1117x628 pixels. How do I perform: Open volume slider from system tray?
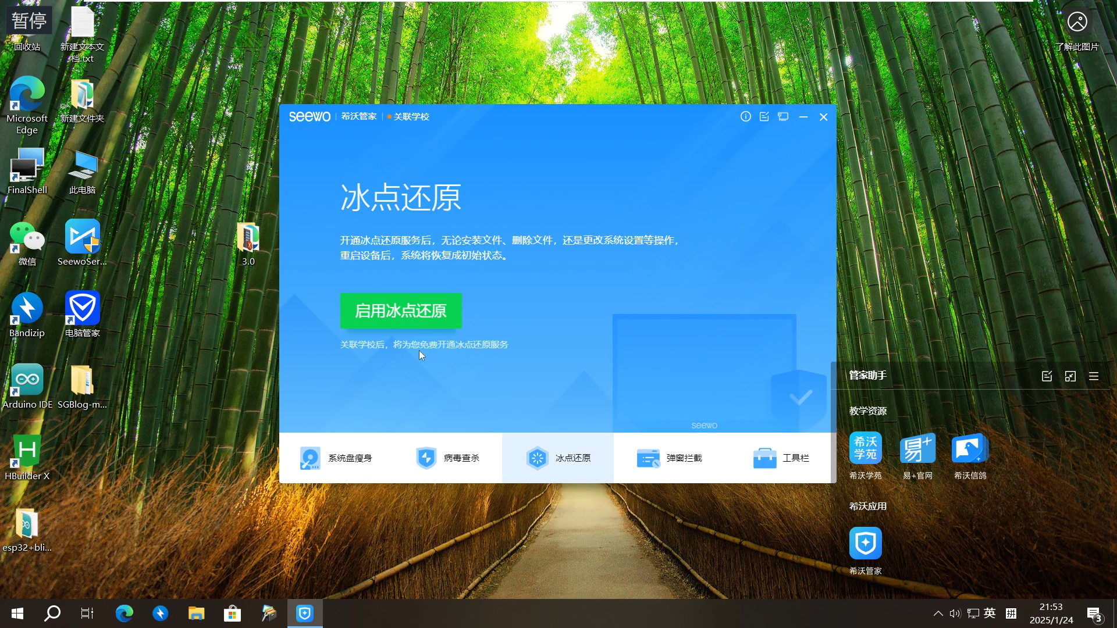coord(955,613)
